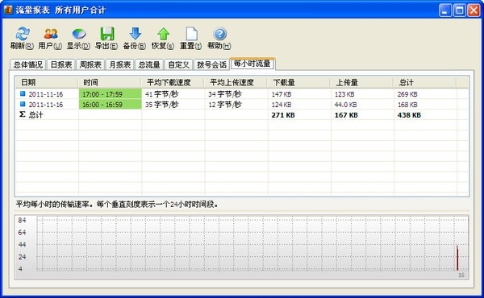Click the 备份 backup down-arrow icon
Viewport: 484px width, 298px height.
point(136,34)
